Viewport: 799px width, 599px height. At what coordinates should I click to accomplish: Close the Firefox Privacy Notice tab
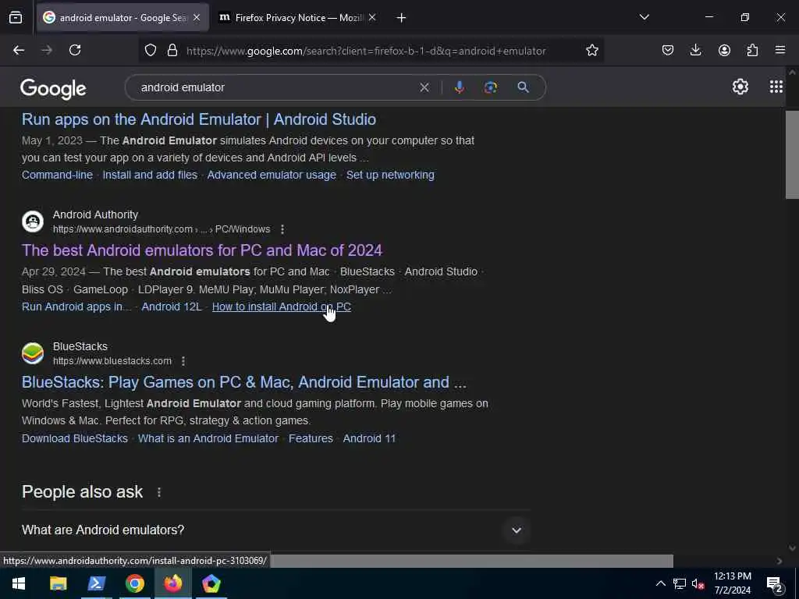click(x=372, y=18)
